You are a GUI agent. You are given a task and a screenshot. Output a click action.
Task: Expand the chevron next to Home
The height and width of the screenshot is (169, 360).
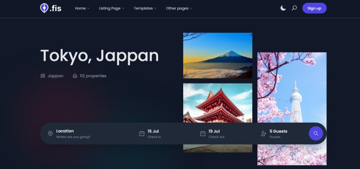88,8
